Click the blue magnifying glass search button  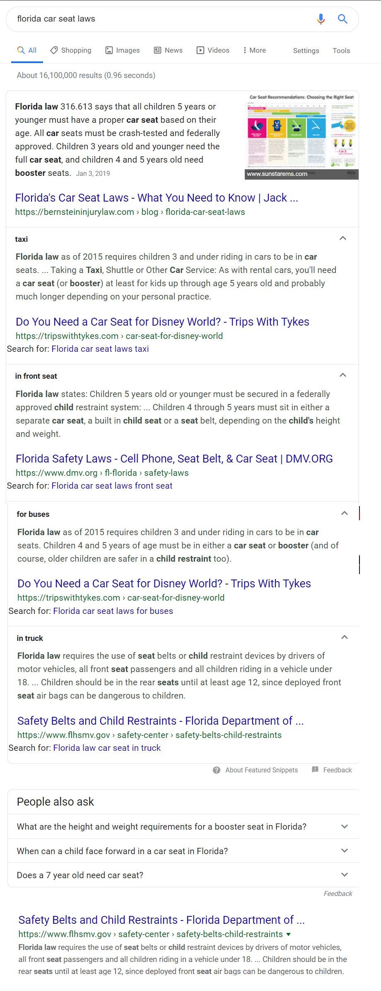342,19
